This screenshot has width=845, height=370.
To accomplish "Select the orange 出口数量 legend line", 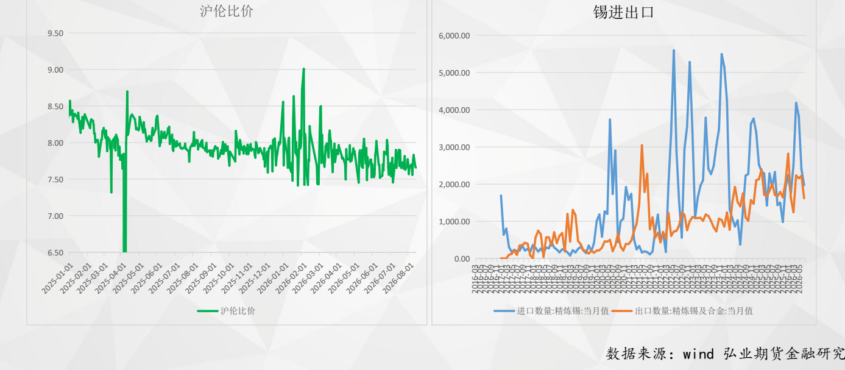I will (622, 311).
